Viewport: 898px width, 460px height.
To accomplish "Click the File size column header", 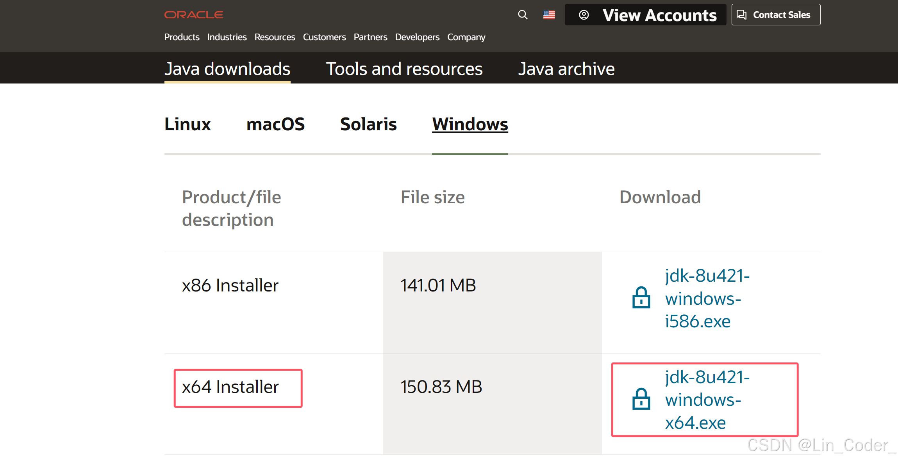I will pos(433,197).
